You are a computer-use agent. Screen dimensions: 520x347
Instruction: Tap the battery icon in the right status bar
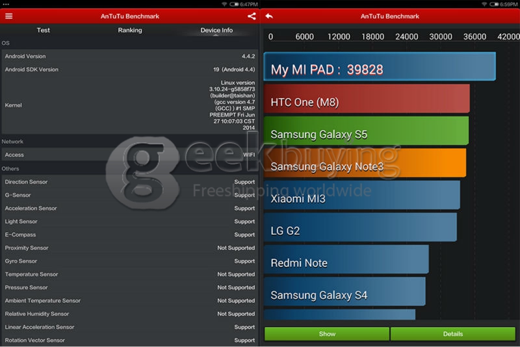pos(494,5)
